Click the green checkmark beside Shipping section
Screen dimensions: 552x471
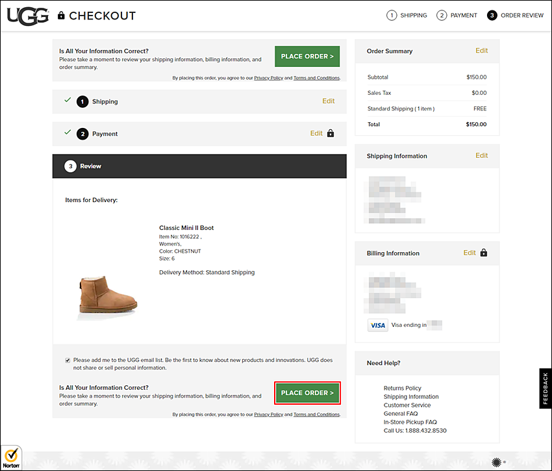(68, 100)
